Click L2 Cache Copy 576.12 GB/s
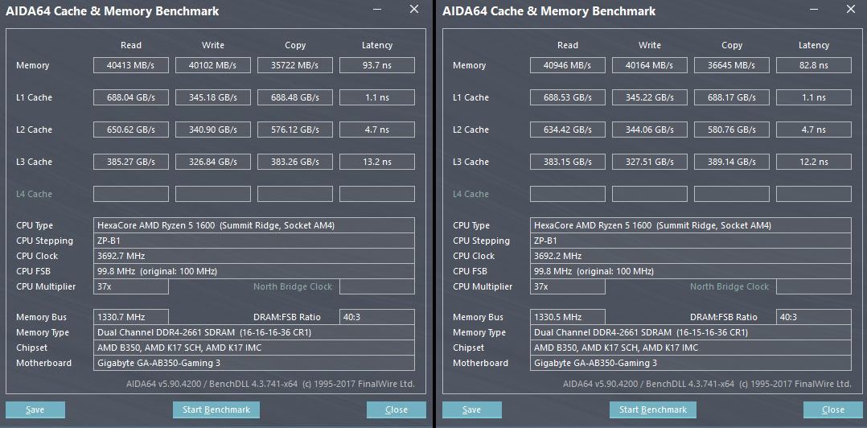The width and height of the screenshot is (867, 428). pyautogui.click(x=294, y=130)
